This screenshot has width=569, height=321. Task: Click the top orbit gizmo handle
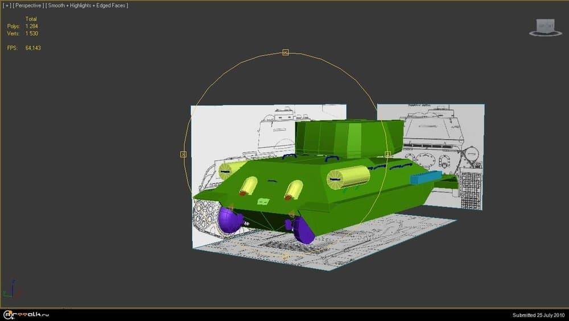tap(286, 52)
